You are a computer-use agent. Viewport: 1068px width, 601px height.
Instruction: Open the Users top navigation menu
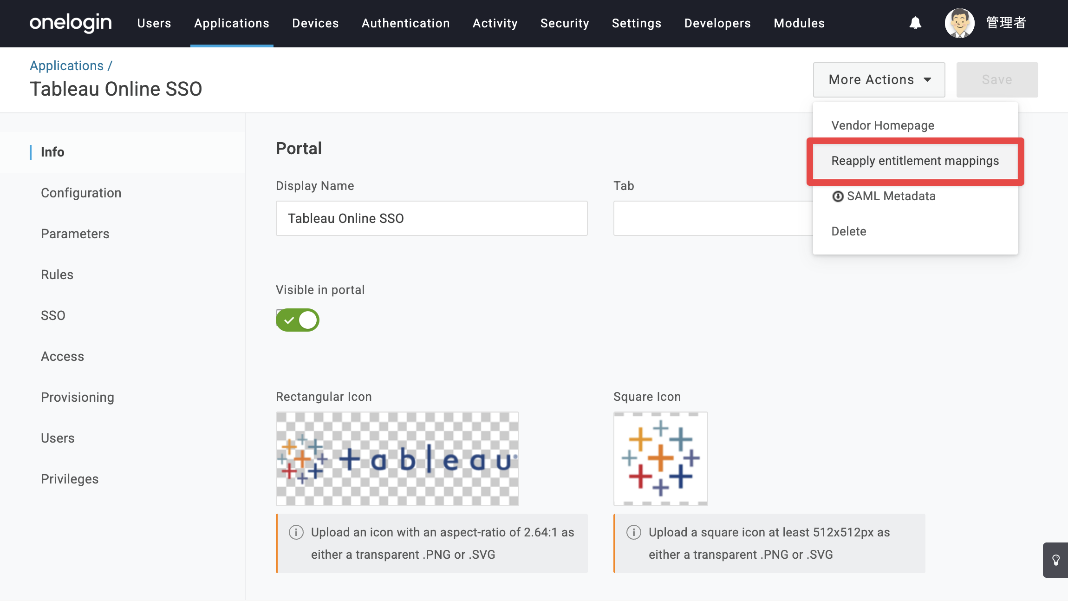coord(154,23)
